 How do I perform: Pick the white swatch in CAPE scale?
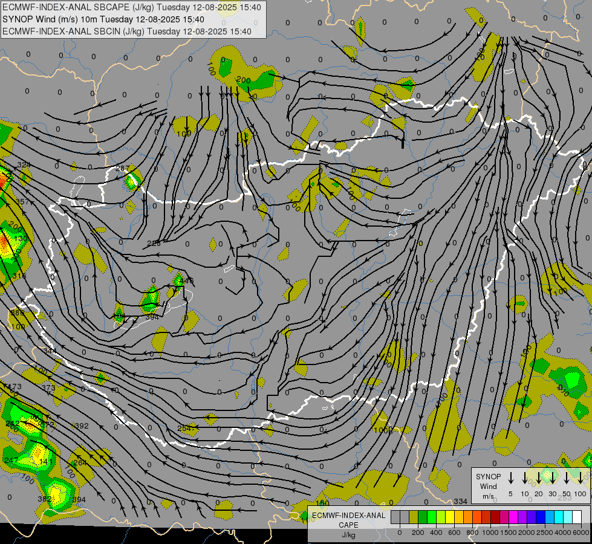point(576,517)
